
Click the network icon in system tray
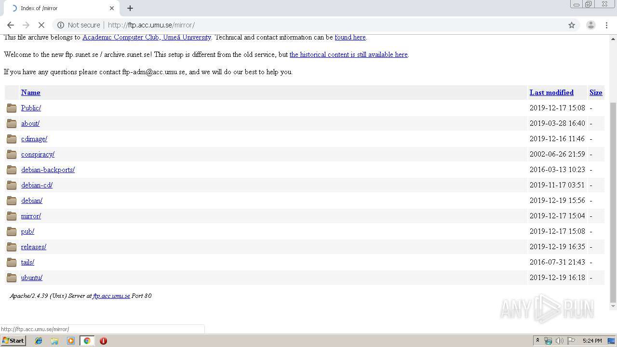pos(548,341)
